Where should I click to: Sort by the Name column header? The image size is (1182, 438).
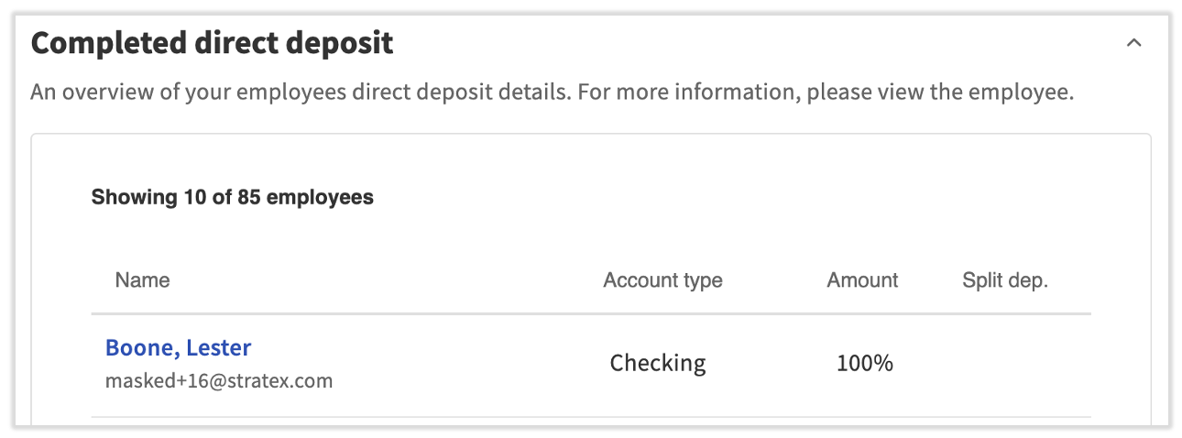click(142, 280)
